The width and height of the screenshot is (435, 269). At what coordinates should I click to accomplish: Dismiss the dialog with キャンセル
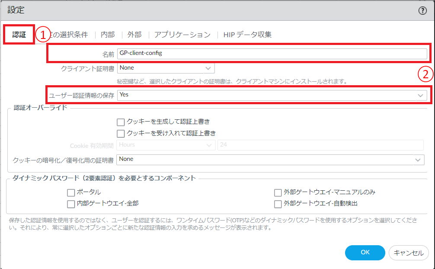click(409, 253)
